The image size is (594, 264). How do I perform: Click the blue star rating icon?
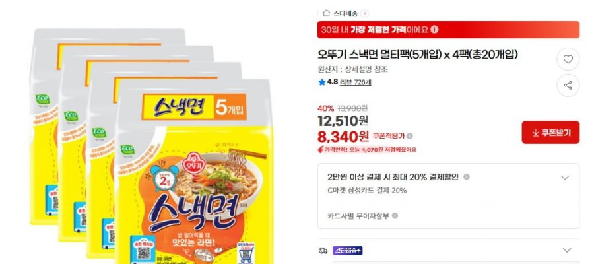322,82
